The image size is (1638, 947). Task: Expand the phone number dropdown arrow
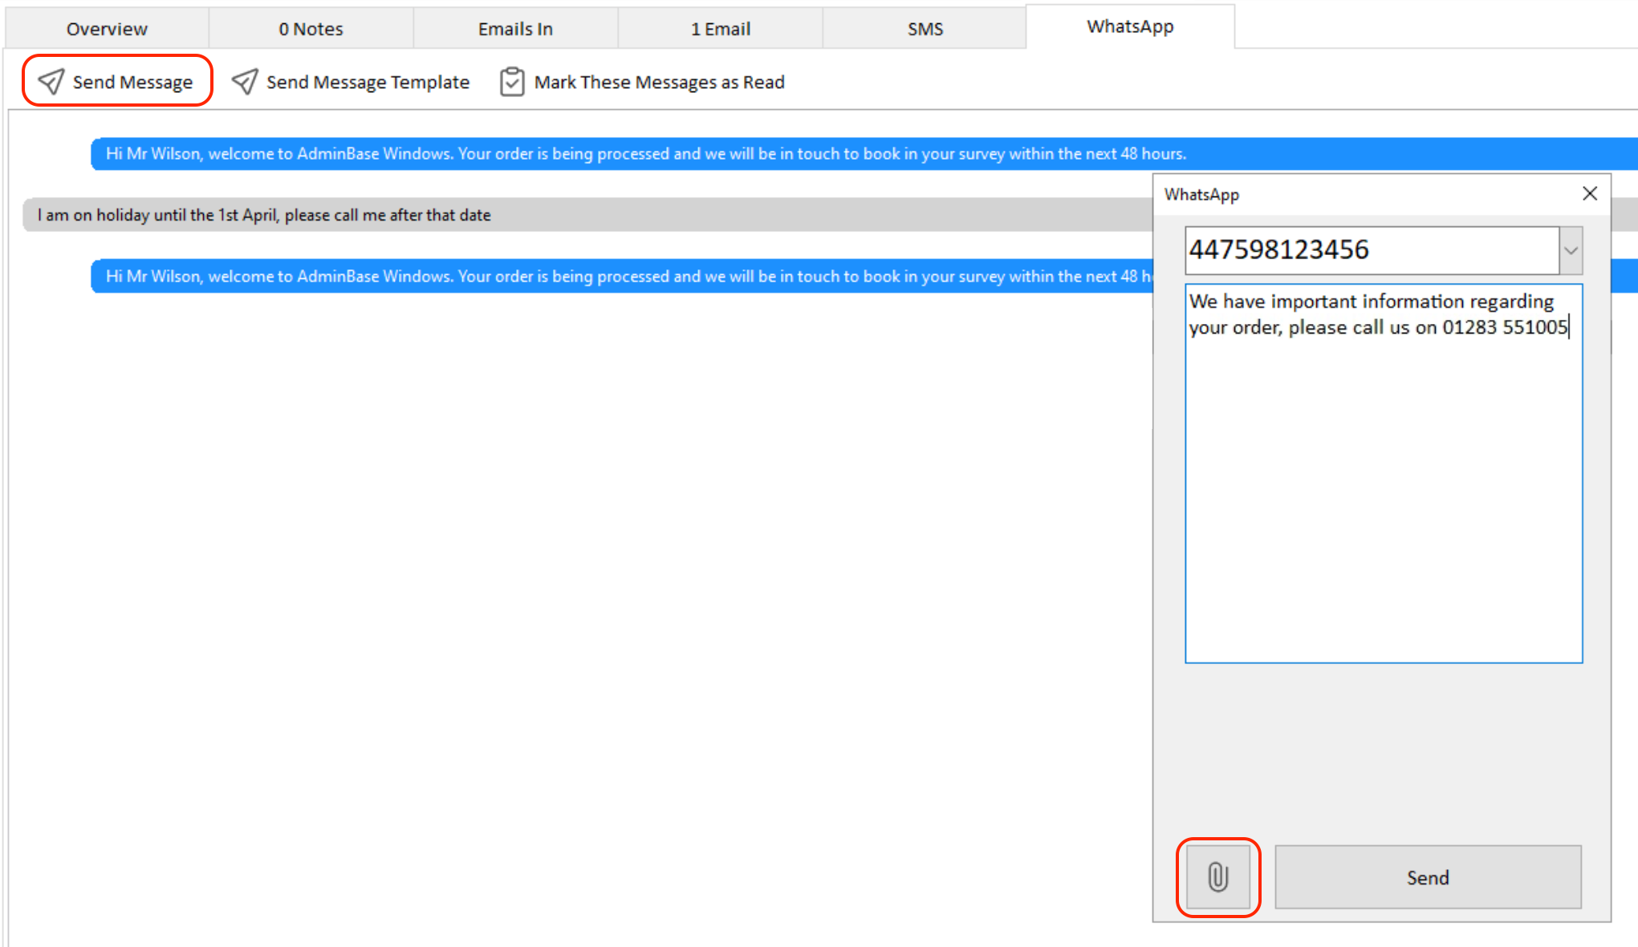click(1571, 250)
